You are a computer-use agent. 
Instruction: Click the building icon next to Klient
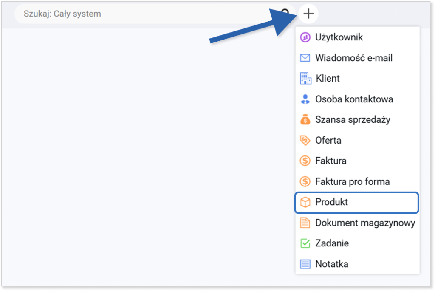pyautogui.click(x=305, y=78)
